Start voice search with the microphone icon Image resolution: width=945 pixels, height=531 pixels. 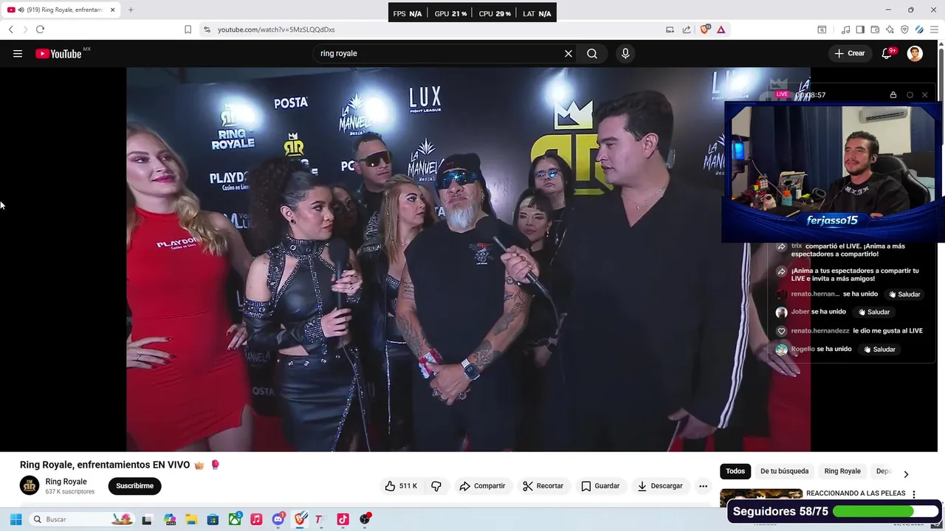625,53
